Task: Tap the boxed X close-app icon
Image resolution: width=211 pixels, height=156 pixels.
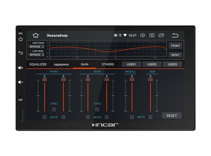Action: [152, 35]
